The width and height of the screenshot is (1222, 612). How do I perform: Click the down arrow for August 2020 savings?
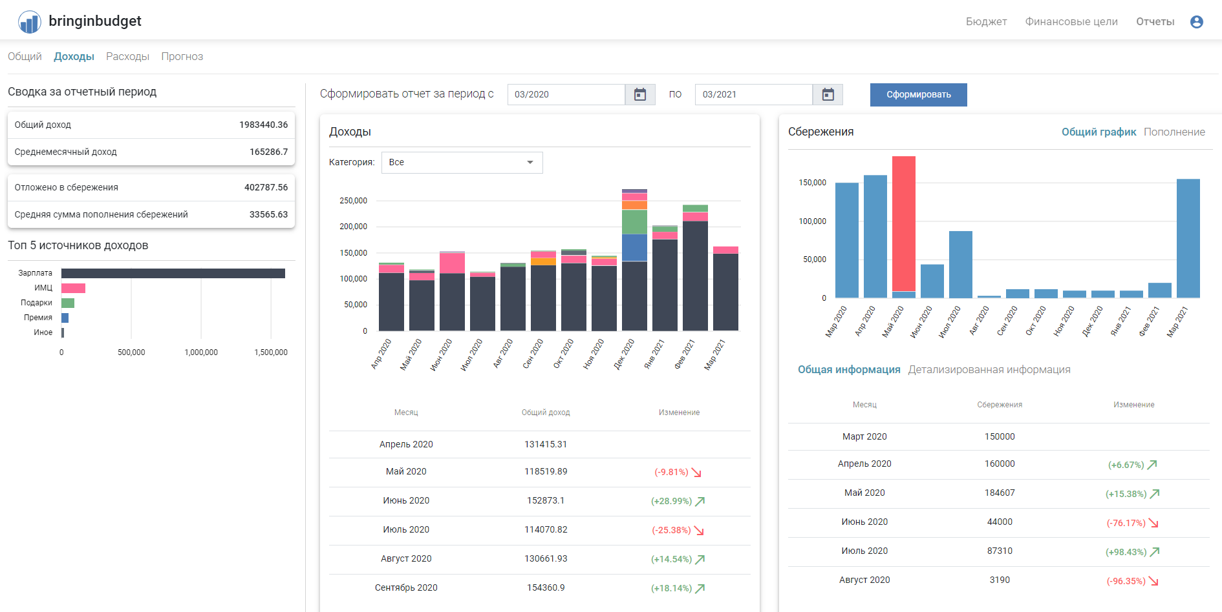pyautogui.click(x=1153, y=582)
